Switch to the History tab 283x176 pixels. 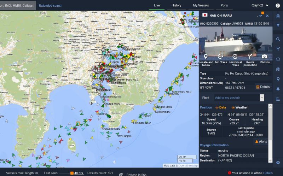(176, 5)
